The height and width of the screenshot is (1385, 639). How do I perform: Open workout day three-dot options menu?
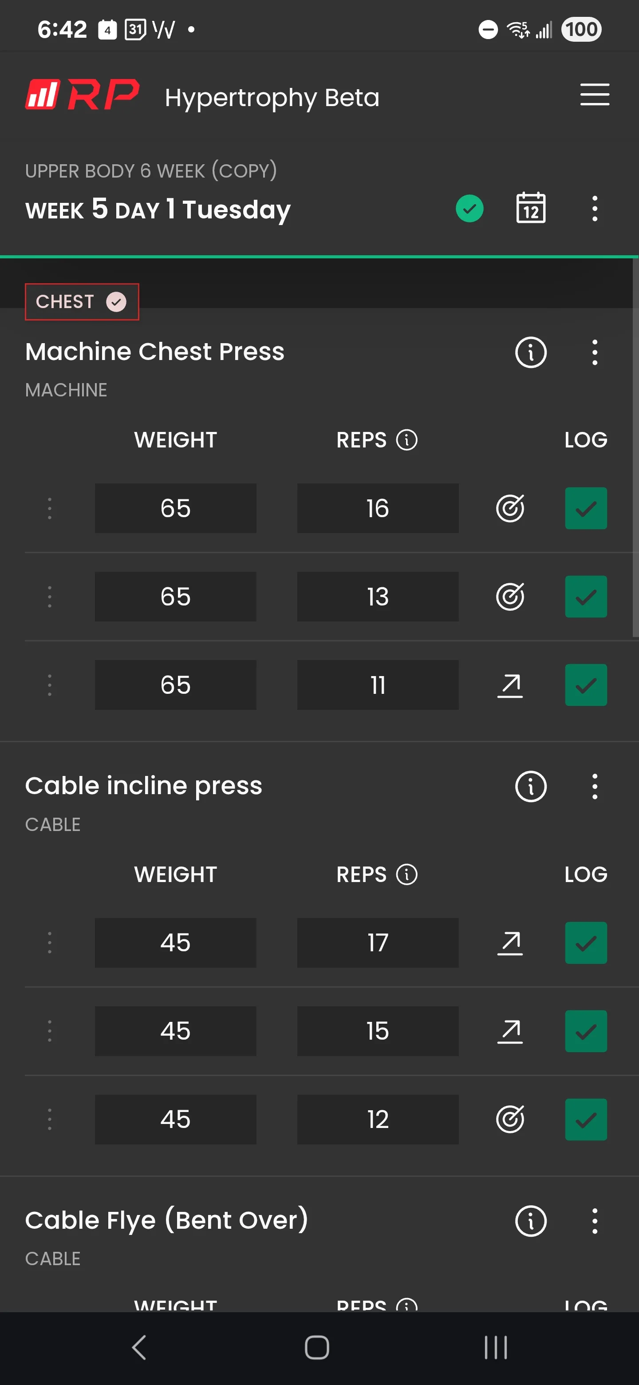(x=594, y=209)
